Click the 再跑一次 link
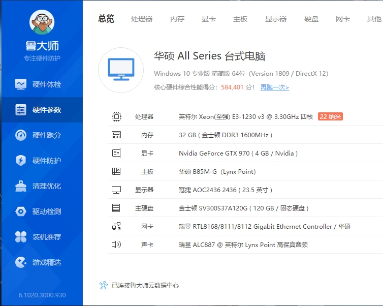The image size is (383, 306). (274, 87)
